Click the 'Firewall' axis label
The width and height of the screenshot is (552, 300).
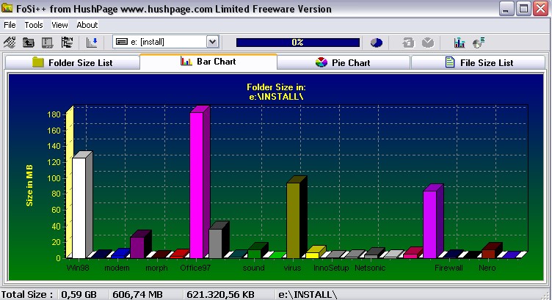pos(448,268)
